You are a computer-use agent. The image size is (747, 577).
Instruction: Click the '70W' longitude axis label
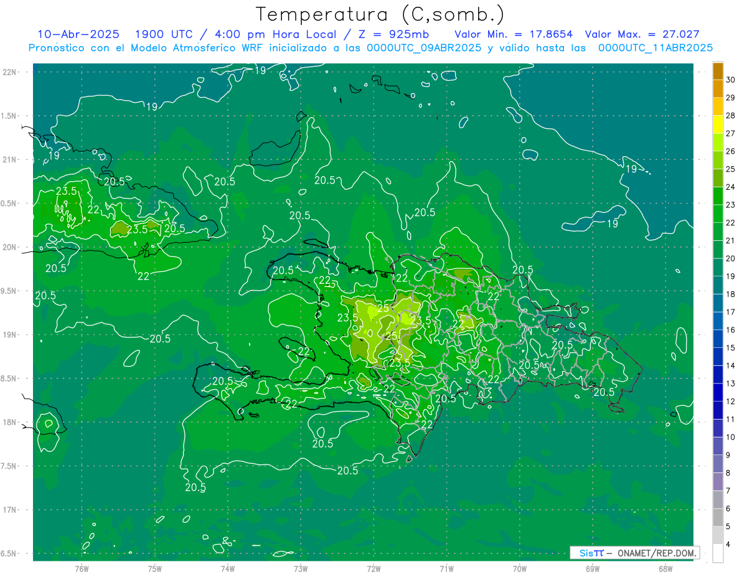520,569
